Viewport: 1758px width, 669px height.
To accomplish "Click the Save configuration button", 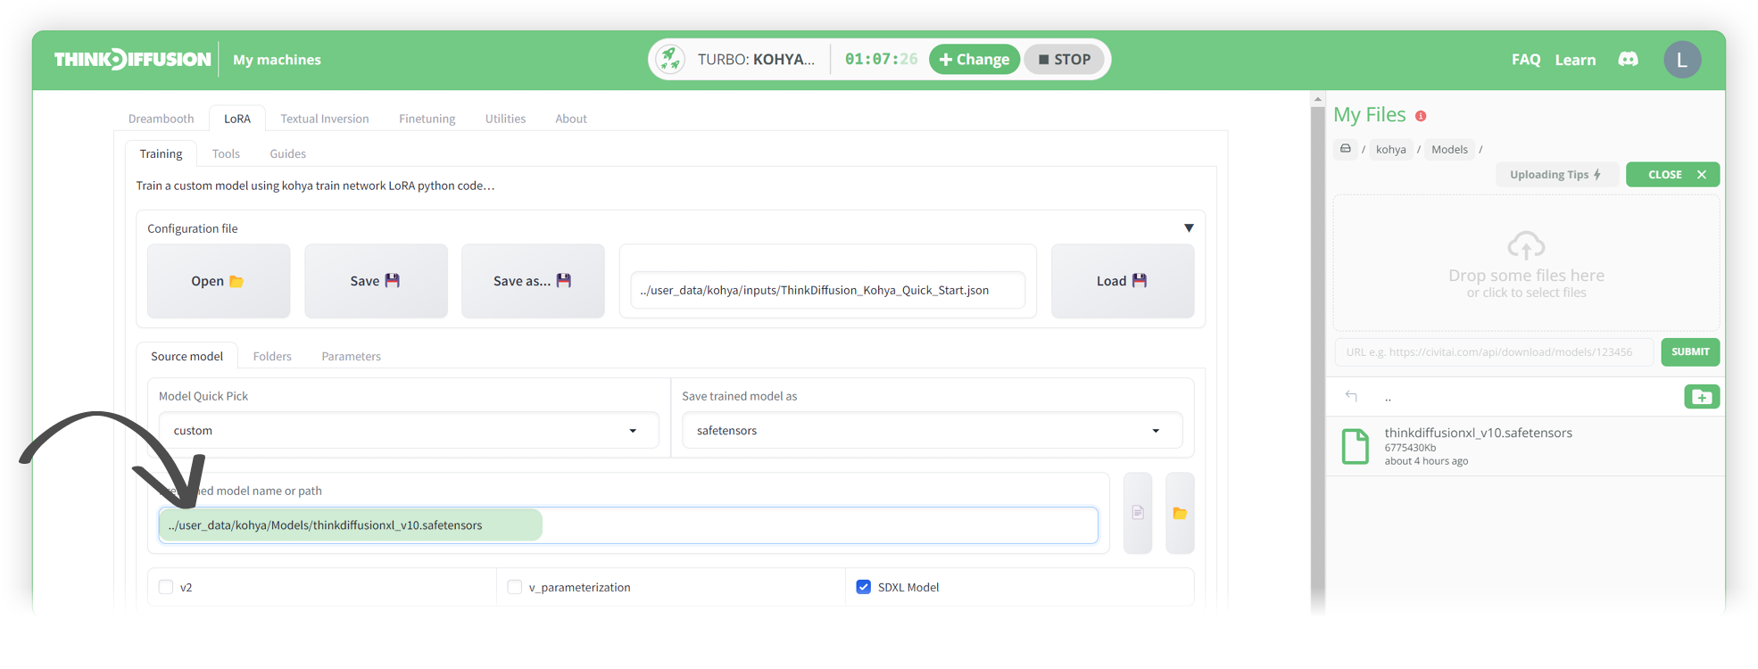I will click(376, 281).
